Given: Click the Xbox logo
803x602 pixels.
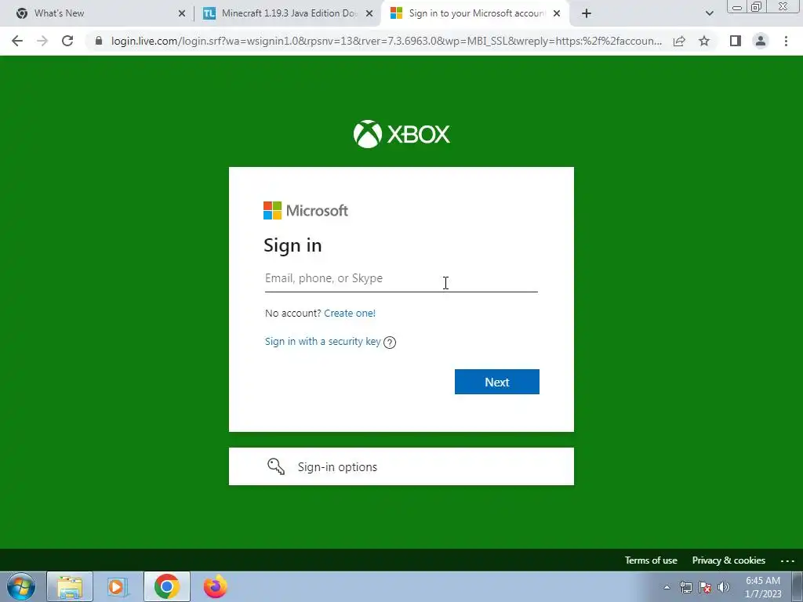Looking at the screenshot, I should click(401, 134).
